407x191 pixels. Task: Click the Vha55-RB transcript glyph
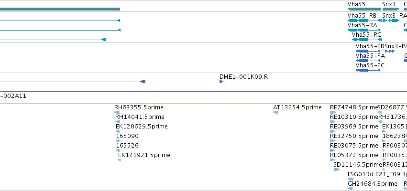click(364, 21)
